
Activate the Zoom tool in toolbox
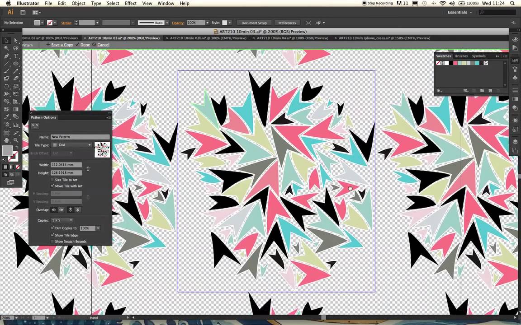(x=16, y=140)
